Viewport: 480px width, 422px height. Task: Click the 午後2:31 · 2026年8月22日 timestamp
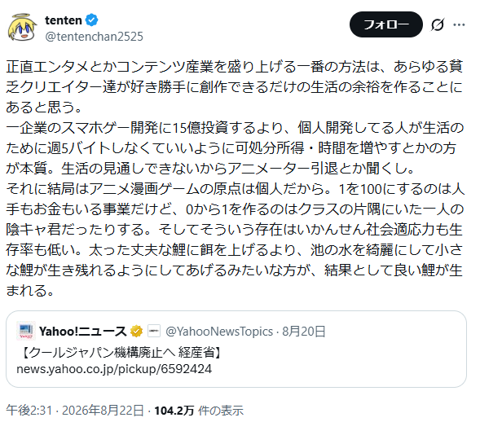[75, 411]
